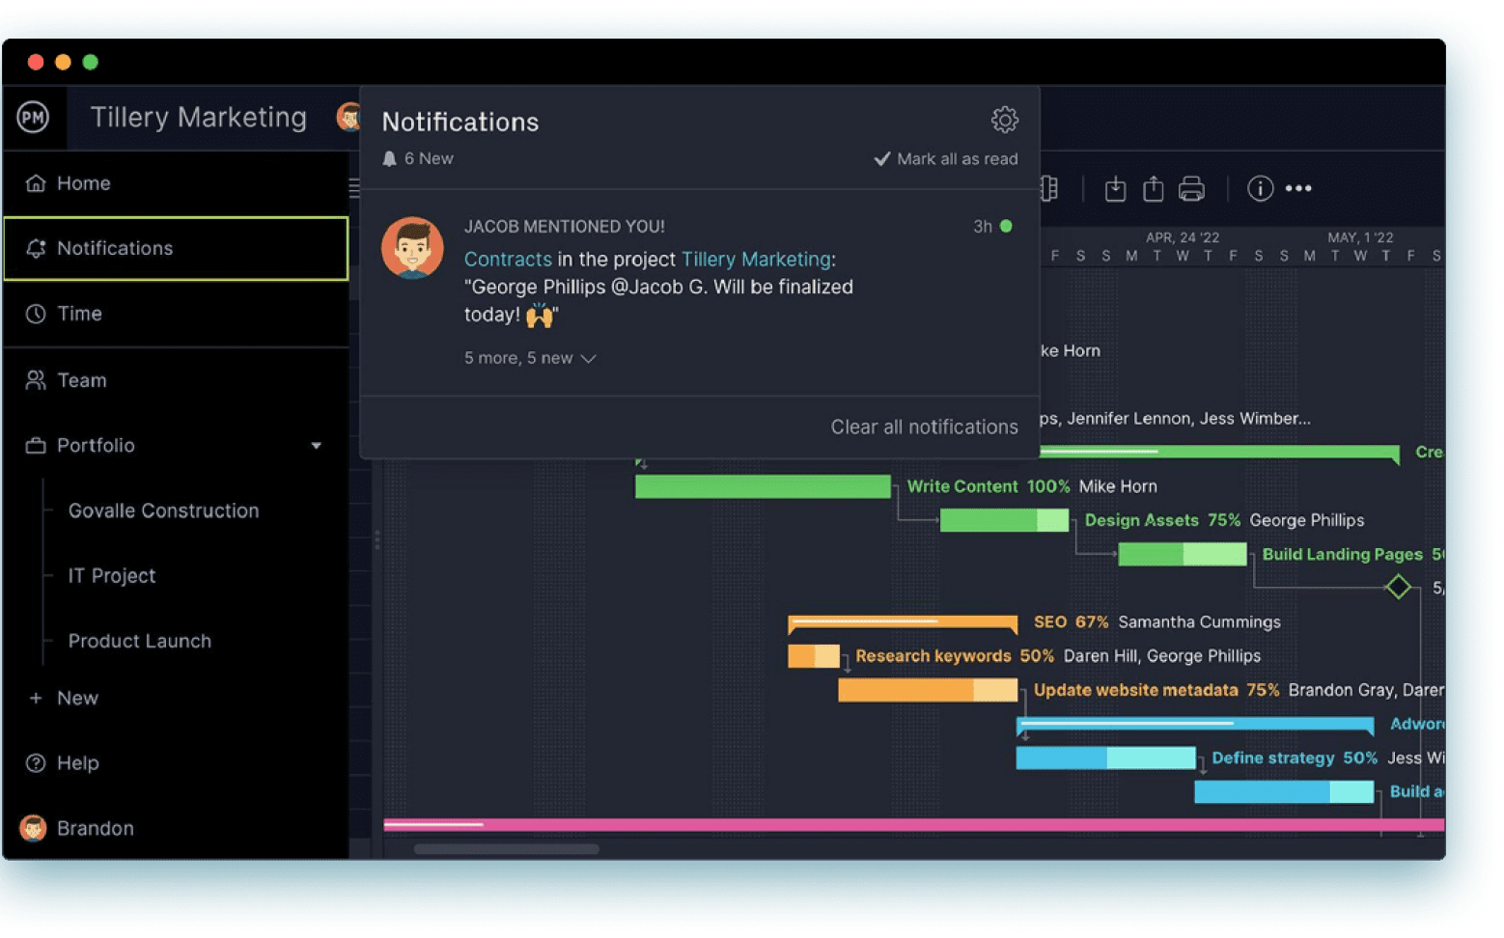1504x938 pixels.
Task: Click the print icon in the Gantt toolbar
Action: [1192, 189]
